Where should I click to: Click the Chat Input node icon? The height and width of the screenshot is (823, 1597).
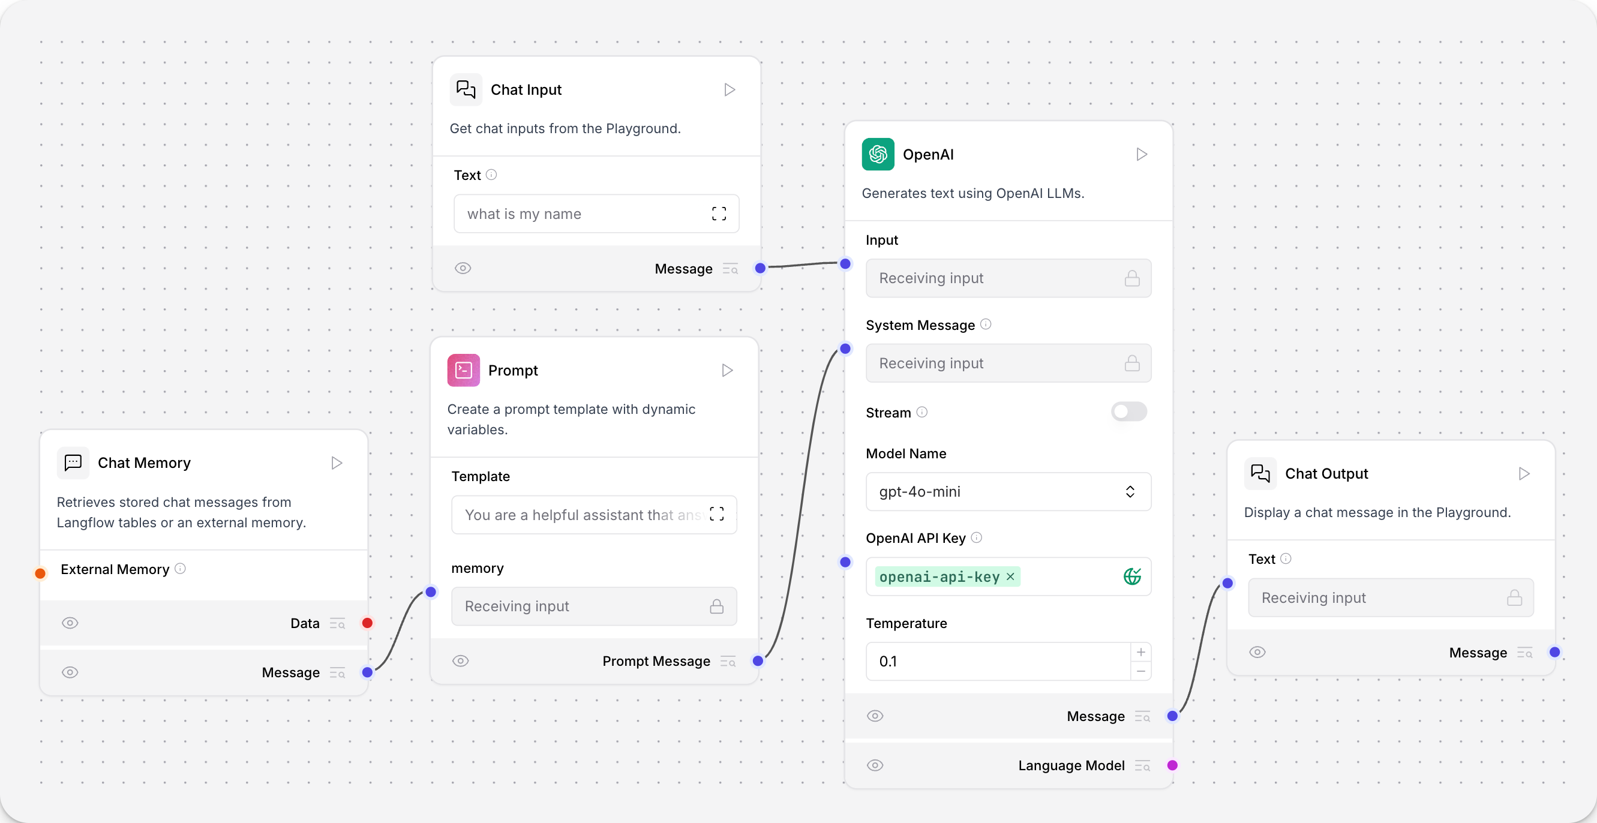(466, 89)
